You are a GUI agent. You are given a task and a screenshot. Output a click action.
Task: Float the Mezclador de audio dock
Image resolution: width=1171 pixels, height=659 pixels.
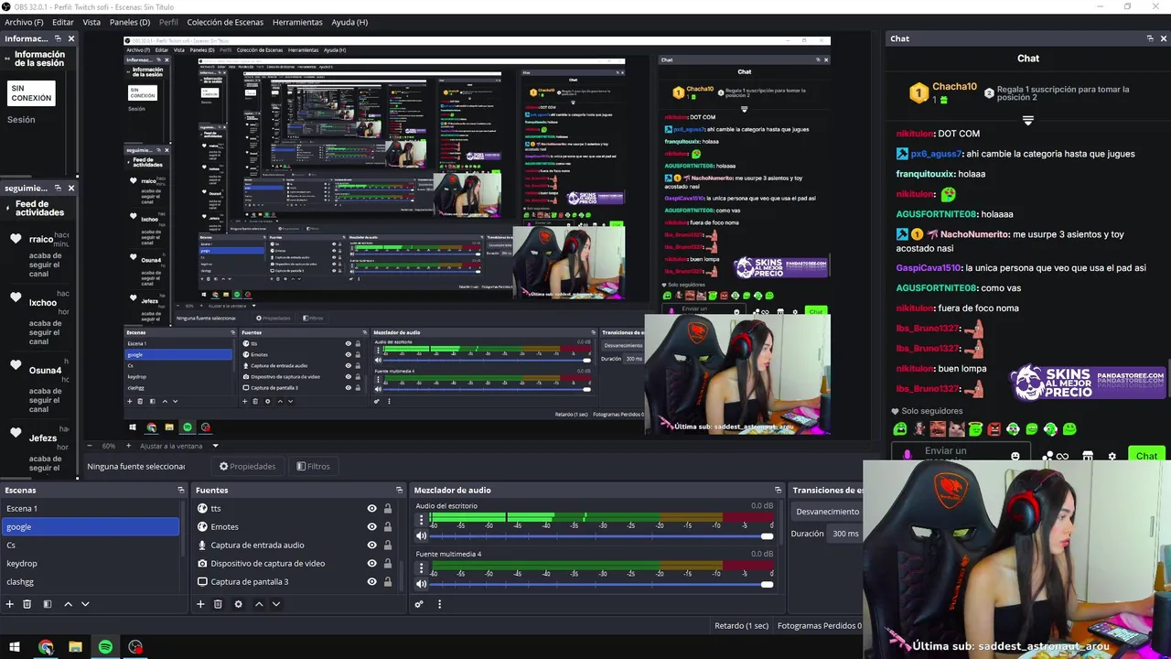click(778, 490)
